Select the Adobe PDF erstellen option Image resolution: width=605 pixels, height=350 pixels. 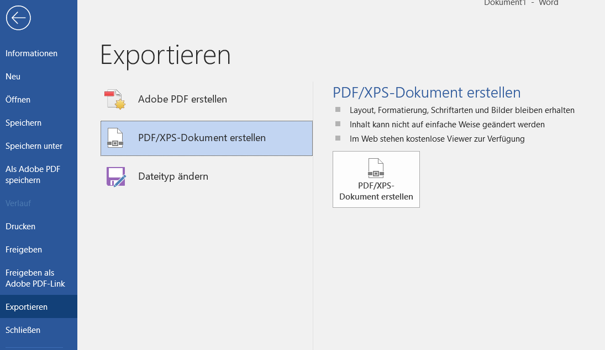click(x=207, y=99)
